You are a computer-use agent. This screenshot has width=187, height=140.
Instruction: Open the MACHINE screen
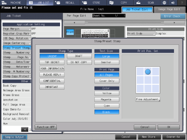coord(13,3)
